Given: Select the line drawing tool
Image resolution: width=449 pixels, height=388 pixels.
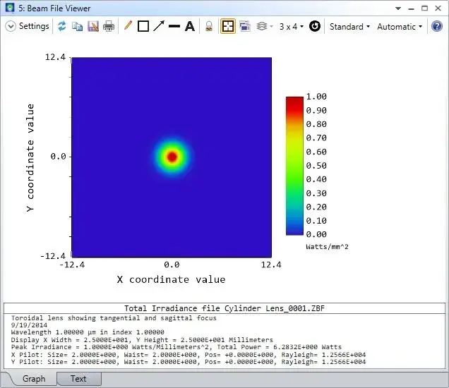Looking at the screenshot, I should [x=174, y=26].
